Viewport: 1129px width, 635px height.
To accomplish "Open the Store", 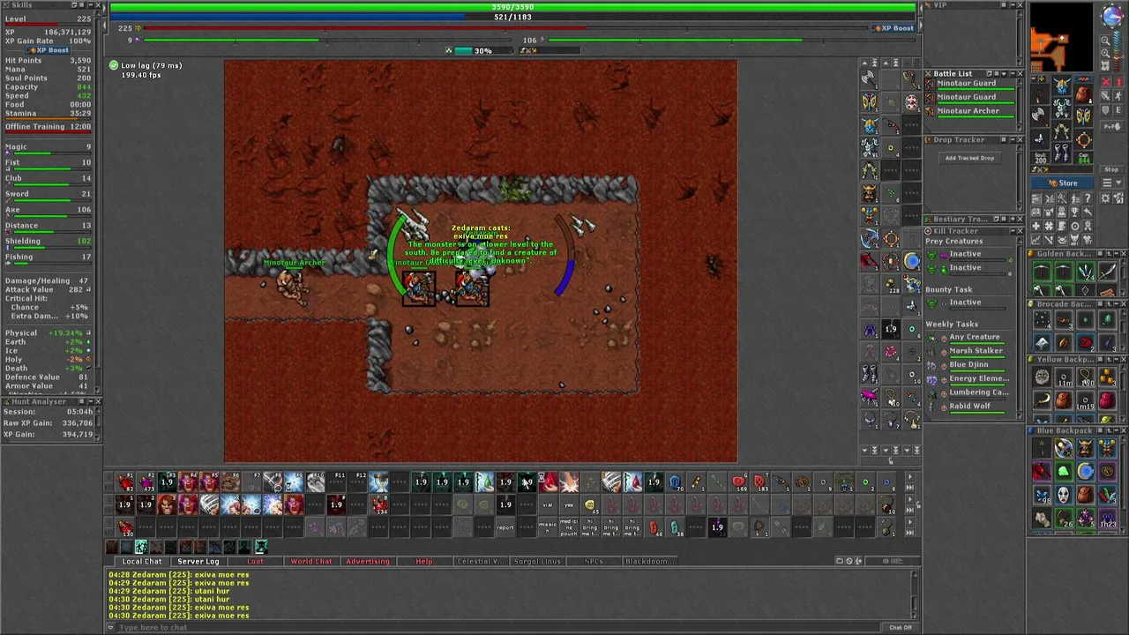I will (x=1062, y=183).
